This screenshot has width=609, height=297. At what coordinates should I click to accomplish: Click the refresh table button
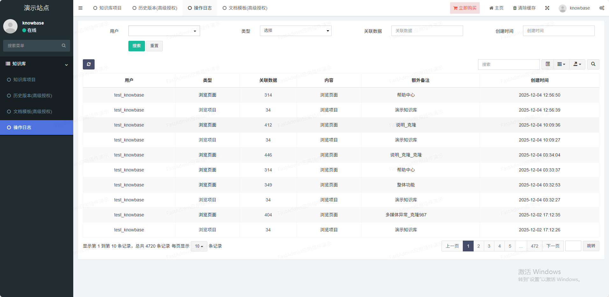click(x=89, y=64)
